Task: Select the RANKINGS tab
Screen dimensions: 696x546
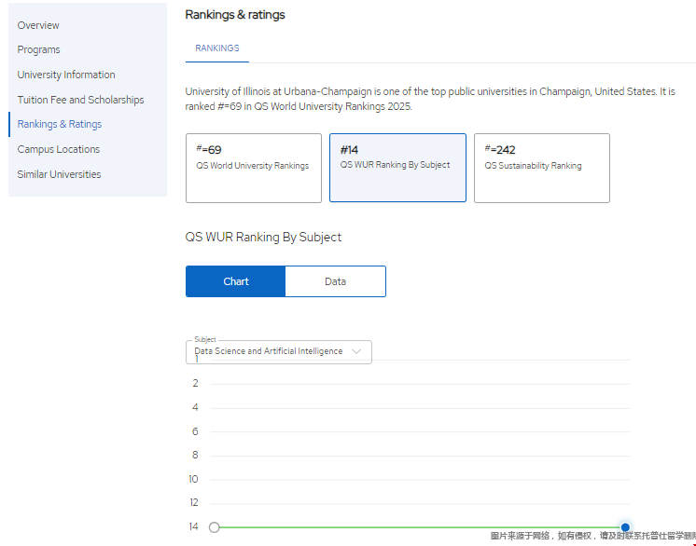Action: (x=217, y=48)
